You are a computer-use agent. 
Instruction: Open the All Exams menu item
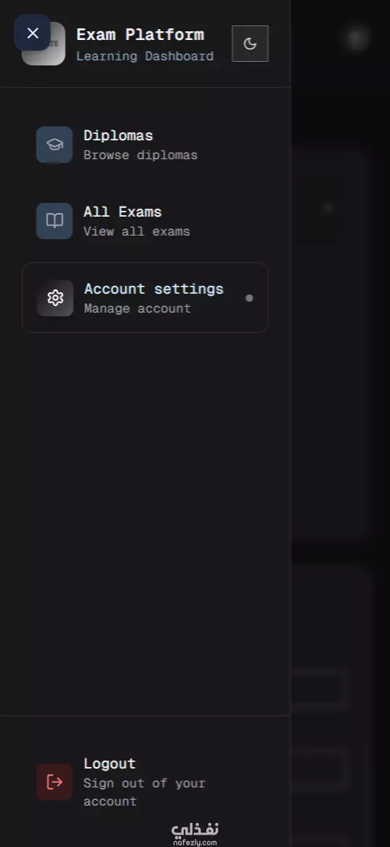point(145,221)
